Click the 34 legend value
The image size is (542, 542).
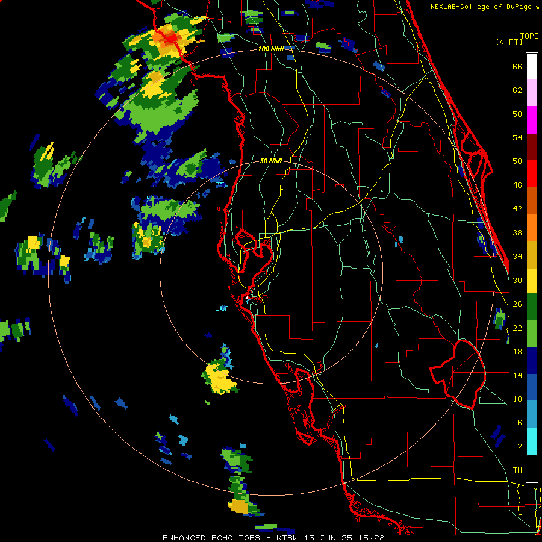pos(517,257)
